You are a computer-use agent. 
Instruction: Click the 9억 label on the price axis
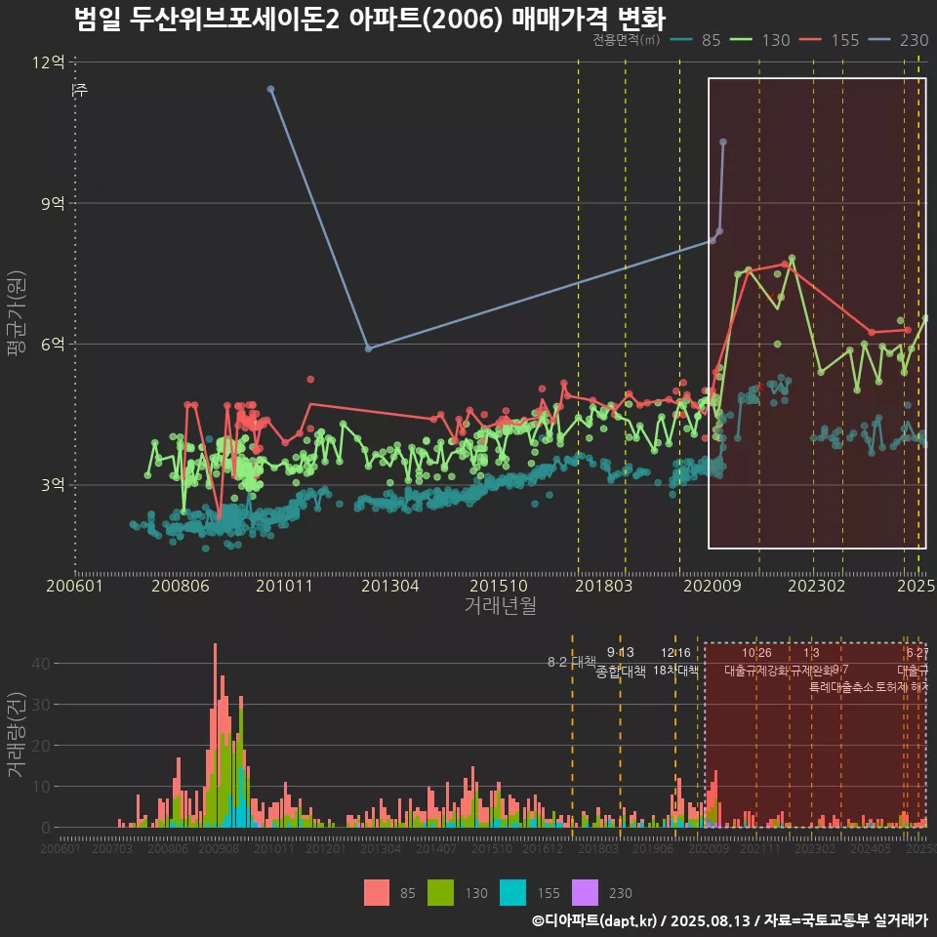pos(53,203)
